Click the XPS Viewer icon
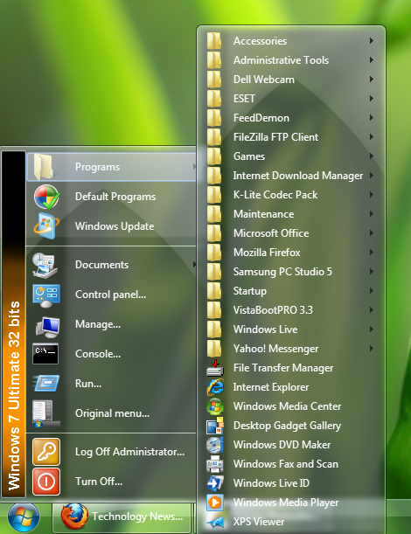411x534 pixels. click(x=215, y=522)
